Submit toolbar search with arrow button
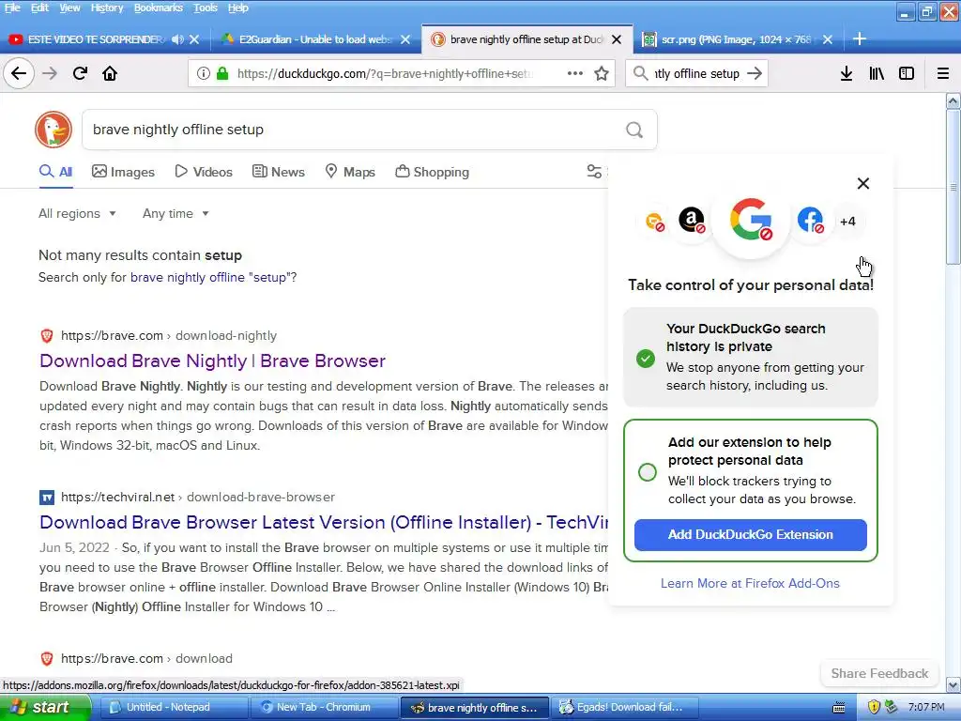 (x=755, y=73)
